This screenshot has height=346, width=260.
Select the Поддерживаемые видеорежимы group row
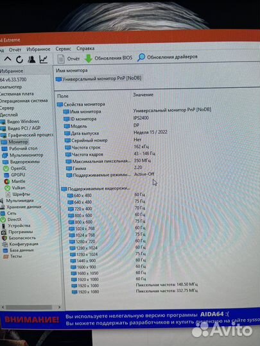tap(96, 189)
